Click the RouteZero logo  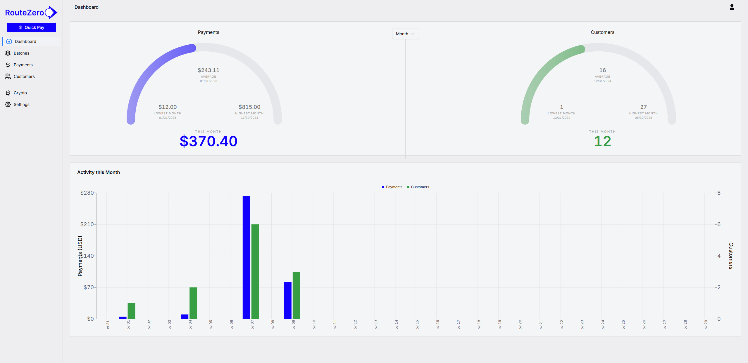coord(31,12)
